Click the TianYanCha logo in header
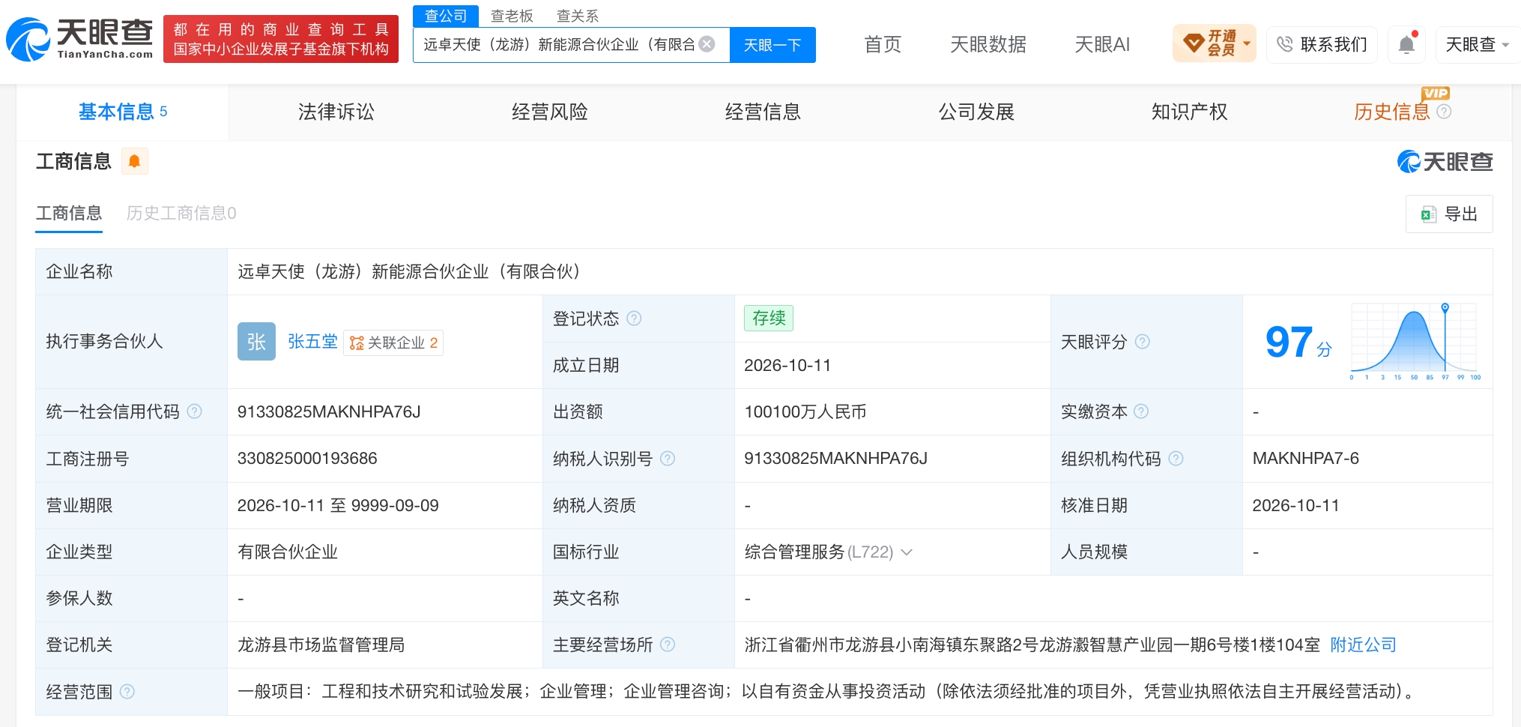This screenshot has height=727, width=1521. pos(79,39)
